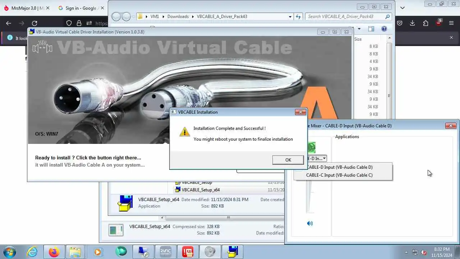Toggle the Explorer preview pane
This screenshot has width=460, height=259.
[x=371, y=29]
